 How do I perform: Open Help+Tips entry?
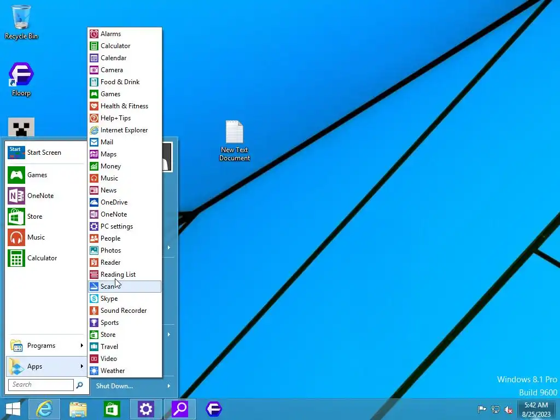125,118
